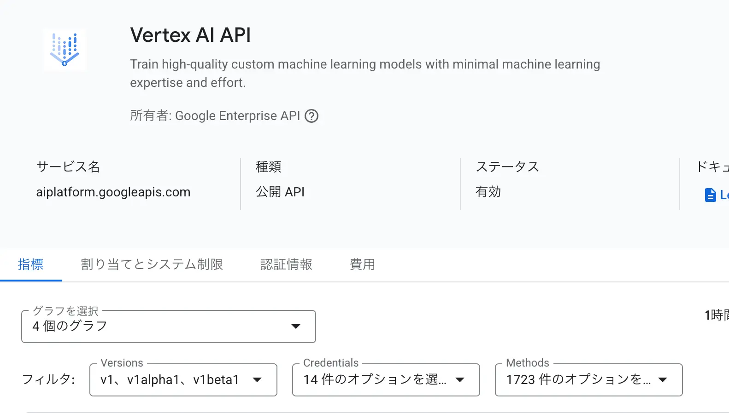Screen dimensions: 729x413
Task: Click the blue document icon under ドキュ
Action: pyautogui.click(x=710, y=195)
